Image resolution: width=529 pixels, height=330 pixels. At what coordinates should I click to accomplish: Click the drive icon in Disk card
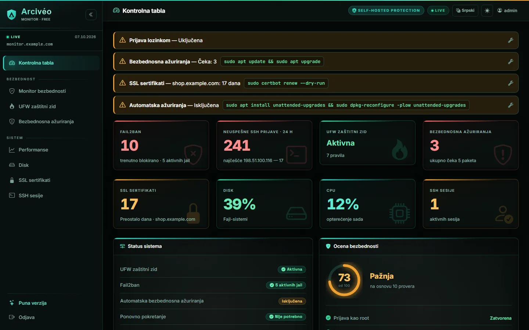(296, 213)
